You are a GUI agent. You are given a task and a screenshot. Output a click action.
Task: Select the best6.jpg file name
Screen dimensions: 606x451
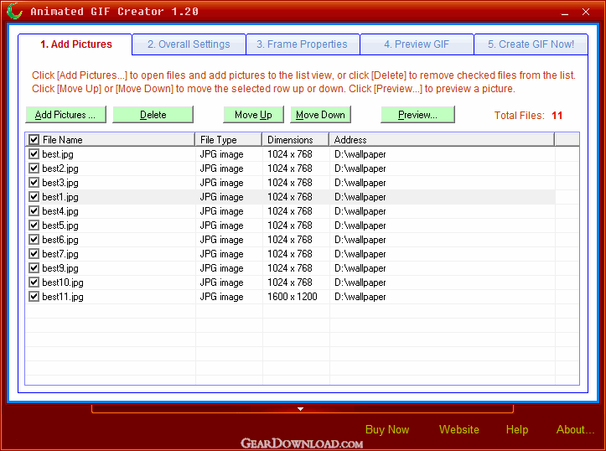(x=60, y=240)
